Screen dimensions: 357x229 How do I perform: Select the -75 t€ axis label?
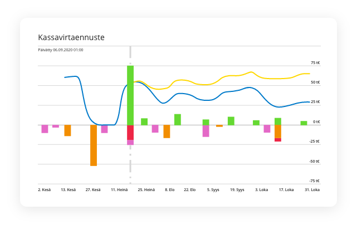coord(315,181)
